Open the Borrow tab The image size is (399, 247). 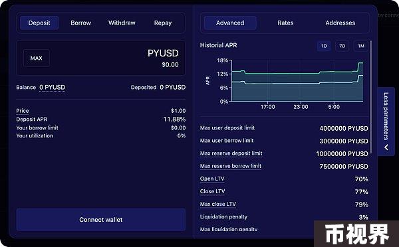(x=80, y=23)
